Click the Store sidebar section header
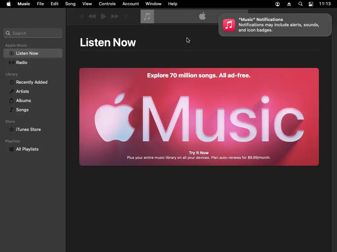 tap(10, 121)
